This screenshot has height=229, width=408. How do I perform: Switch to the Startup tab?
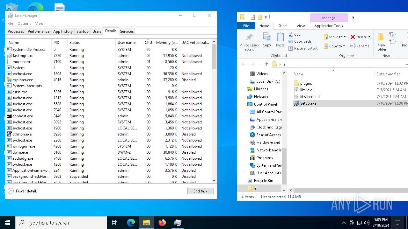pos(83,31)
